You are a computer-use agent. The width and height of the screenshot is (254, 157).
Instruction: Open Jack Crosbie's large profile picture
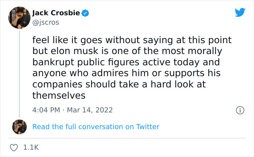click(19, 17)
